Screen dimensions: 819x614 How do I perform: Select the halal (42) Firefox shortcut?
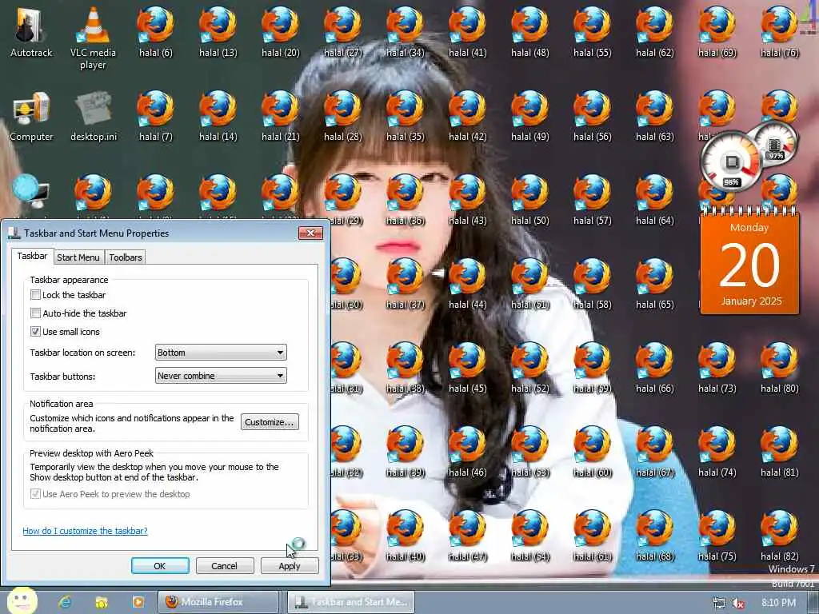[x=467, y=116]
